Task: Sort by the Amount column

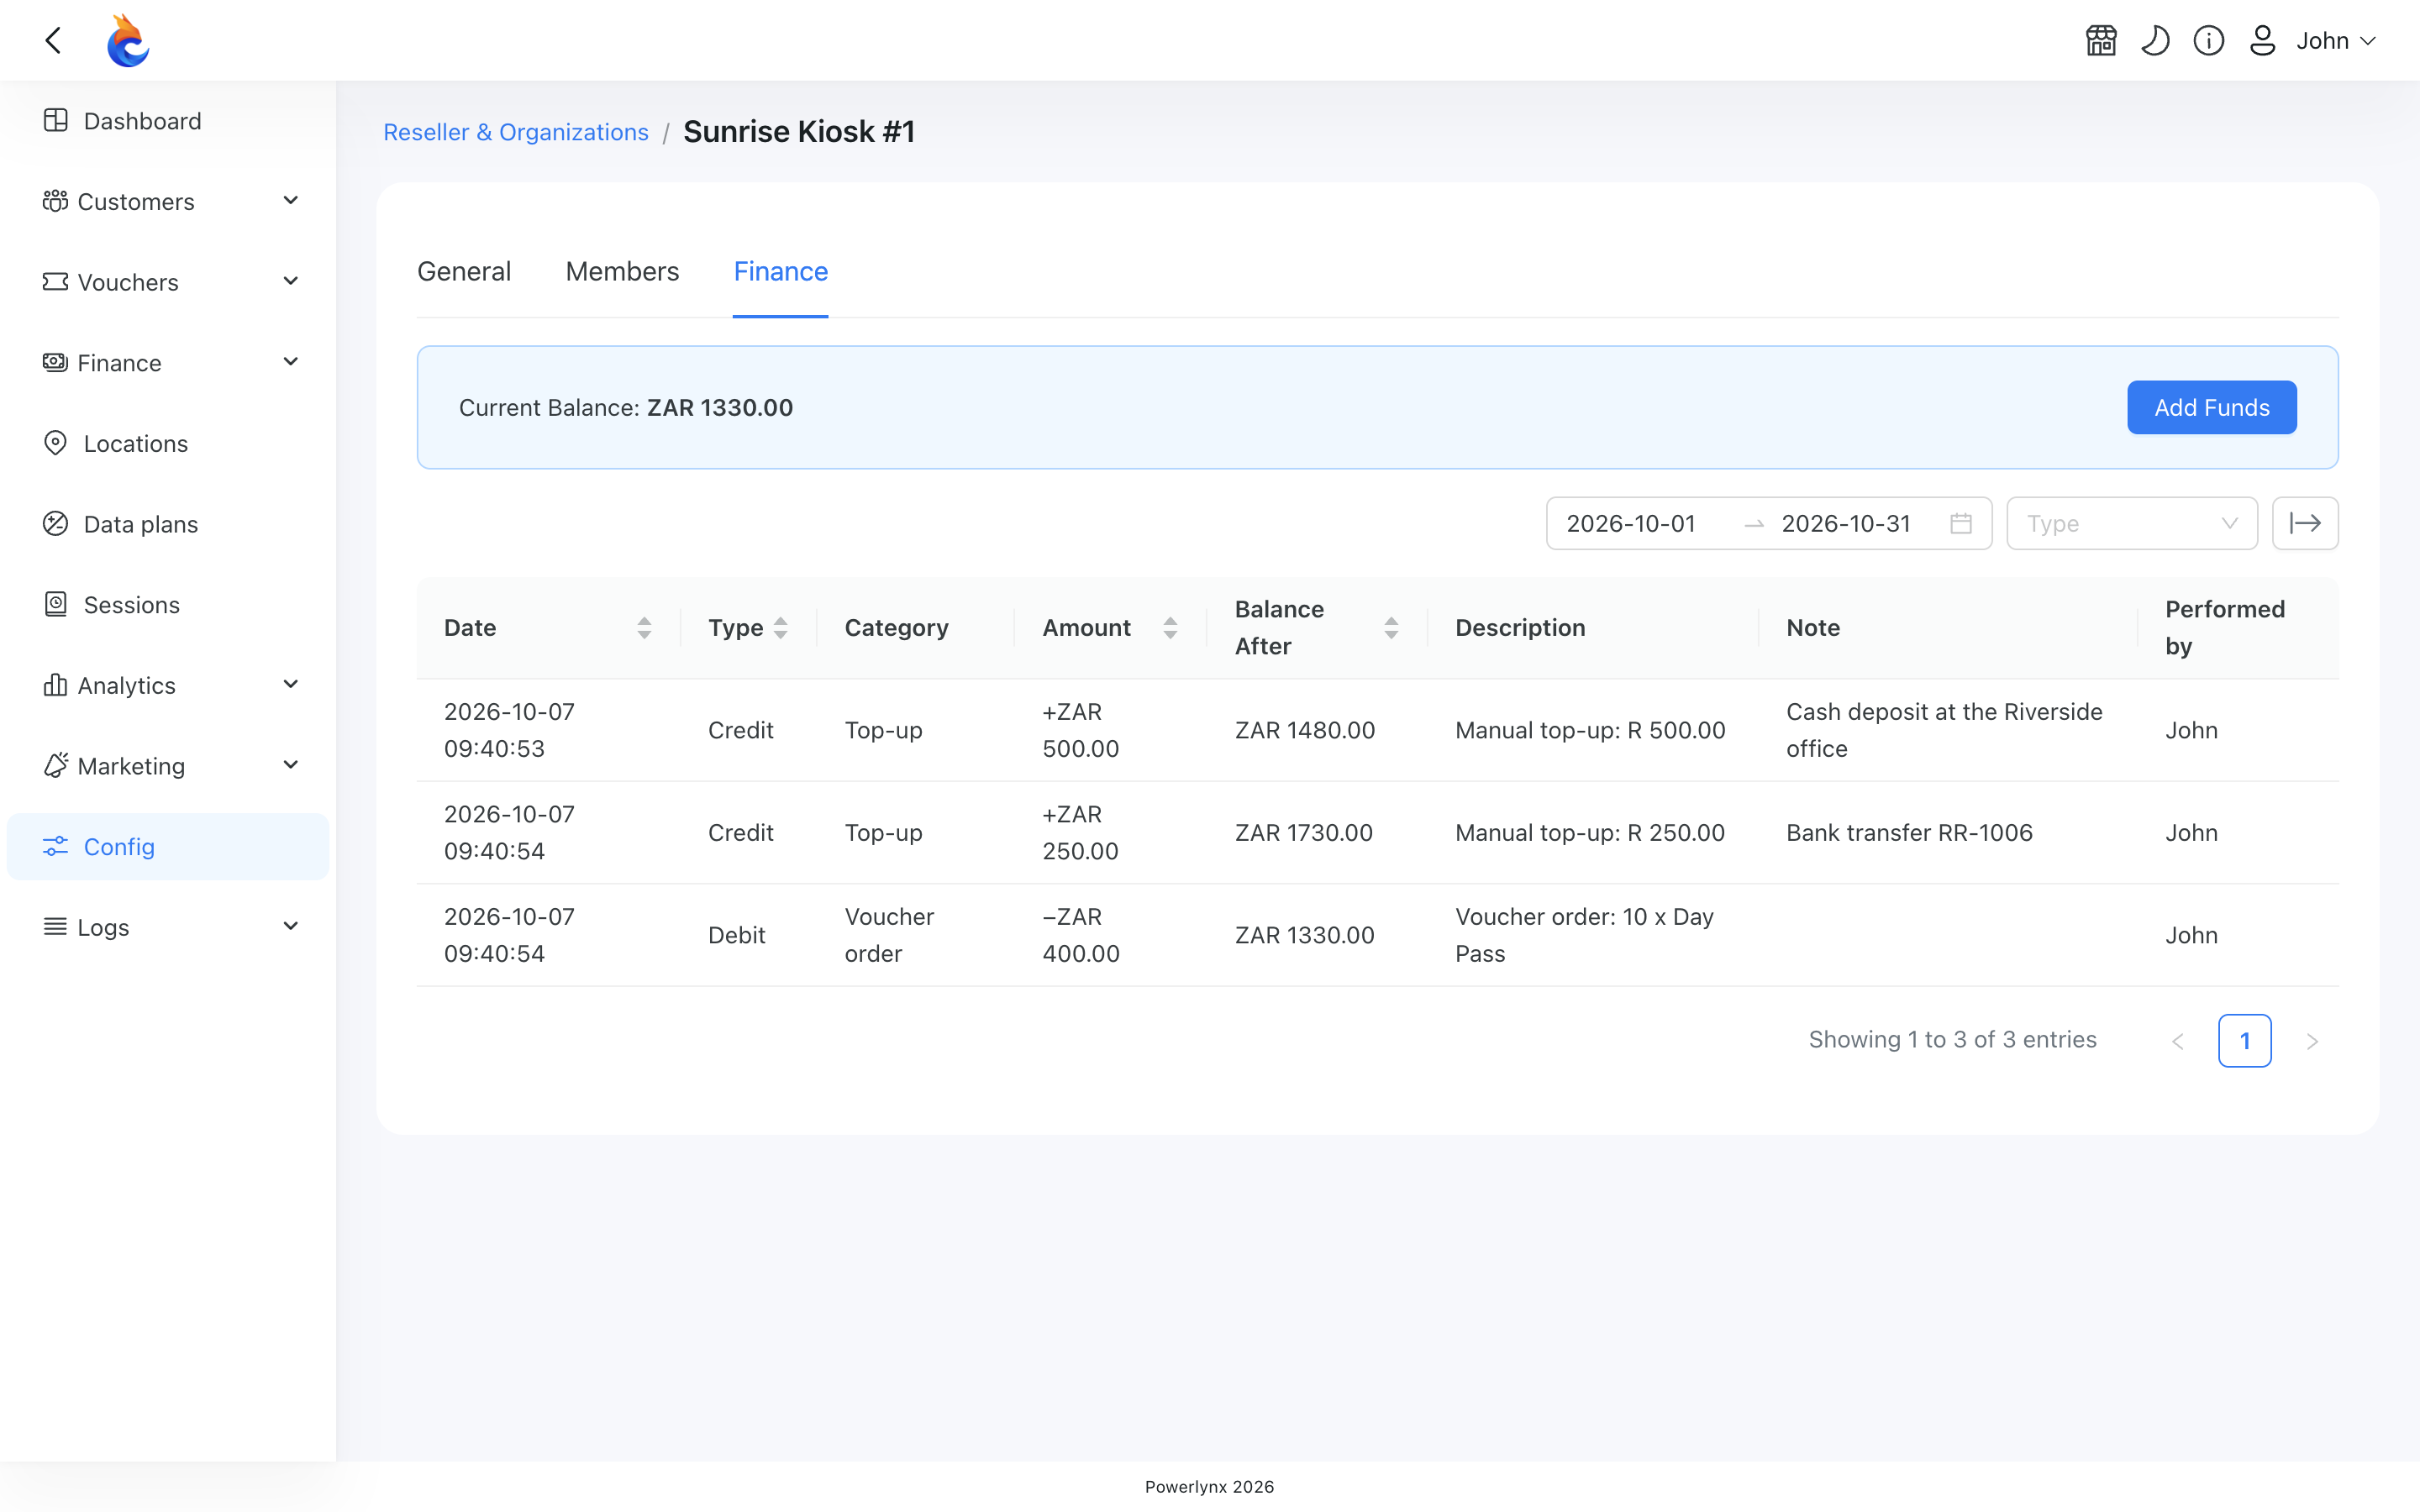Action: click(x=1110, y=628)
